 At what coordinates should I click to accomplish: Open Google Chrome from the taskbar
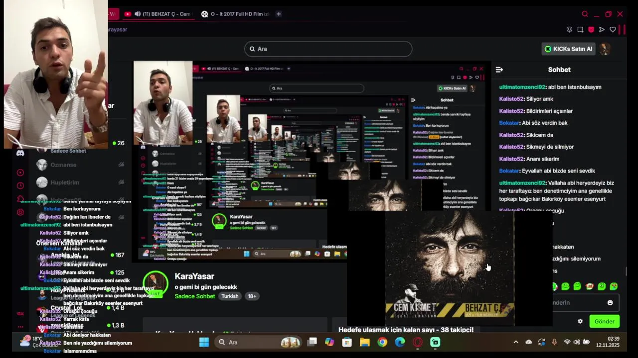(x=382, y=342)
